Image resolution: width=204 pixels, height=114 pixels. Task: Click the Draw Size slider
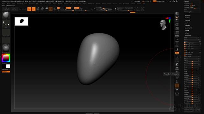(104, 10)
